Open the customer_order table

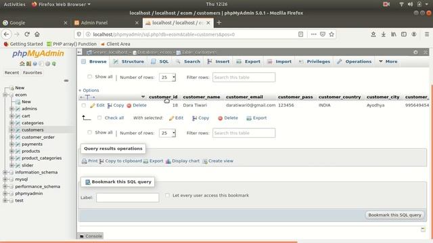pos(38,137)
